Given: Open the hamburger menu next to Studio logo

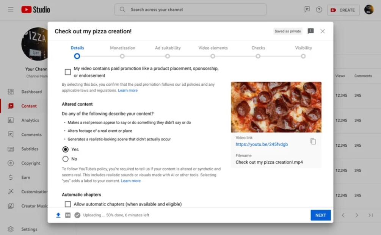Looking at the screenshot, I should click(x=11, y=9).
